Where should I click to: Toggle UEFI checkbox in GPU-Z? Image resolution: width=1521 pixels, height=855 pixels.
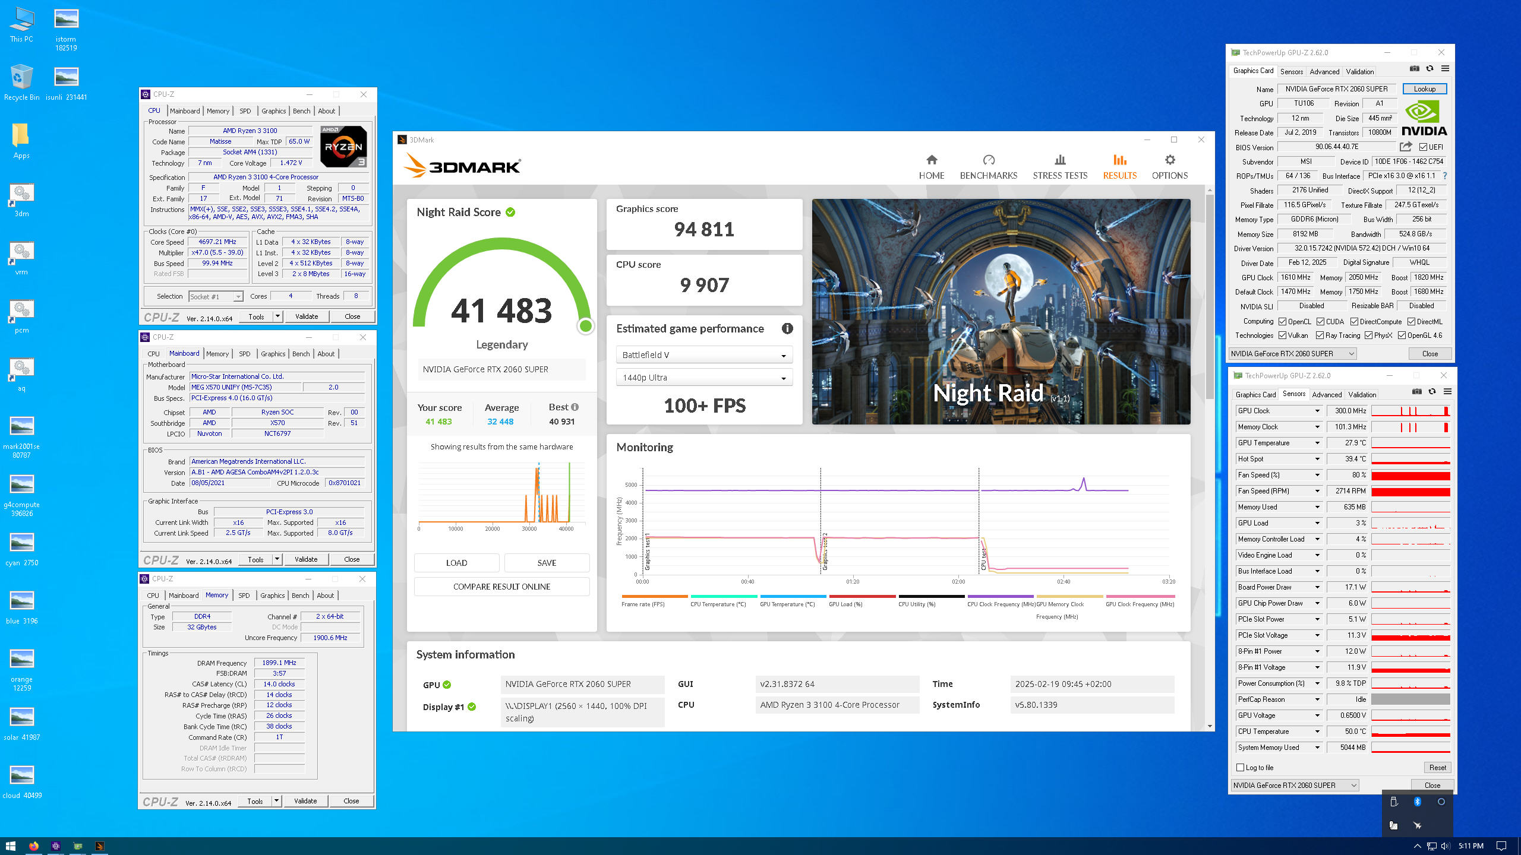pyautogui.click(x=1424, y=147)
